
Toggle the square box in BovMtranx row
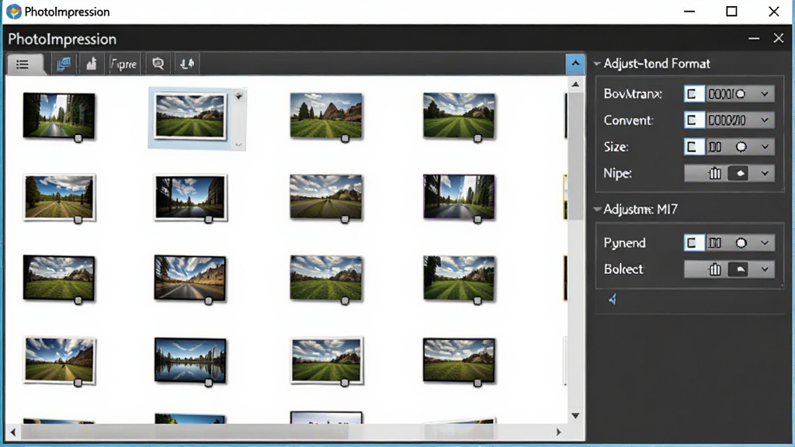click(693, 94)
